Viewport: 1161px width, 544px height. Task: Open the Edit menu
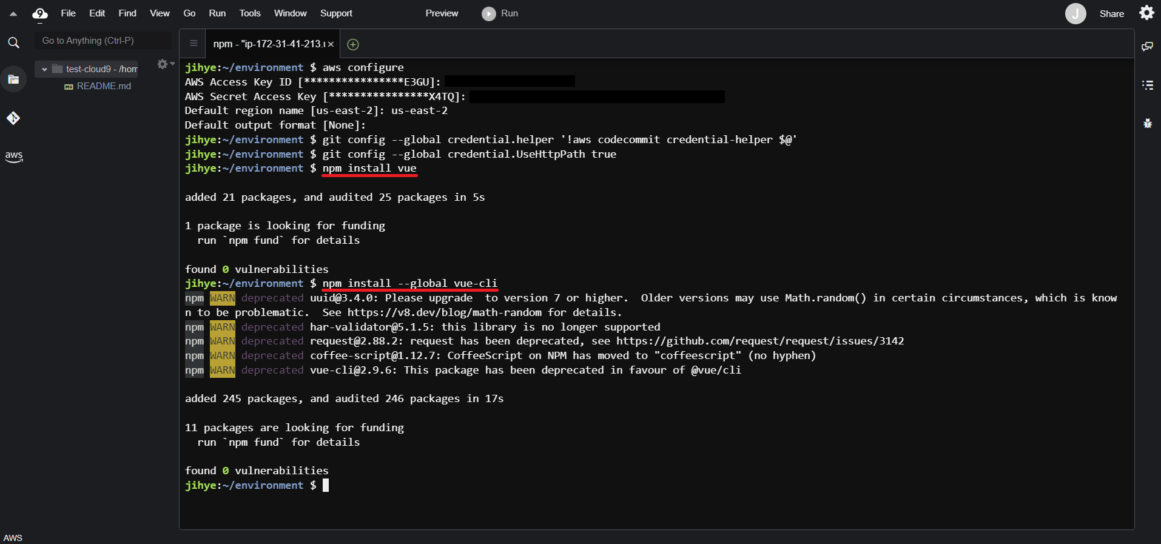(97, 13)
